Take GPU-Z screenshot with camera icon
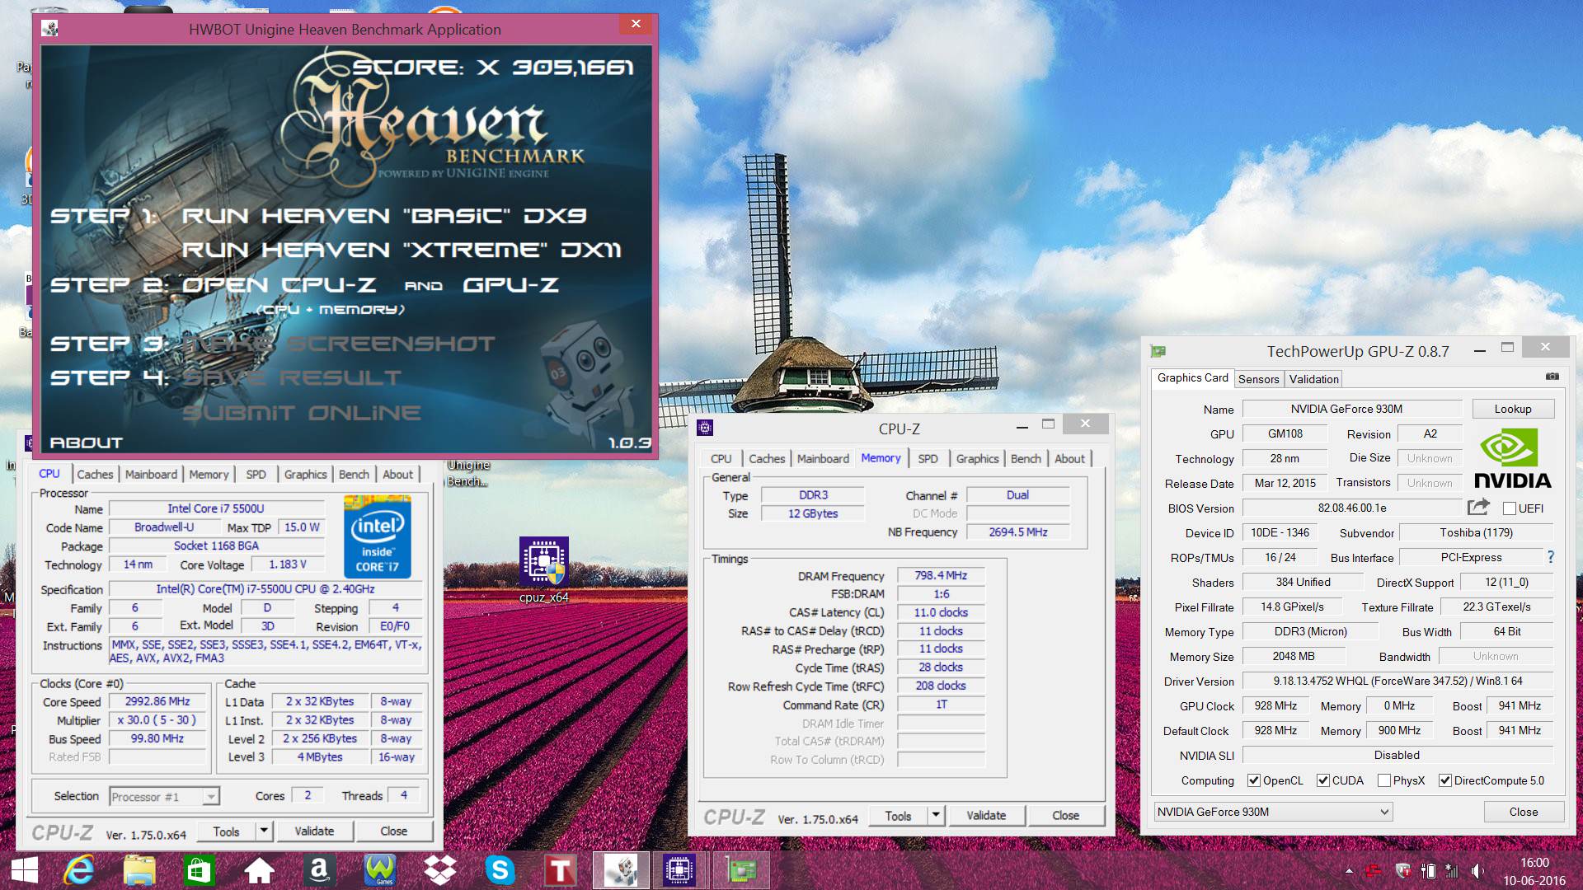Screen dimensions: 1583x890 (1552, 377)
